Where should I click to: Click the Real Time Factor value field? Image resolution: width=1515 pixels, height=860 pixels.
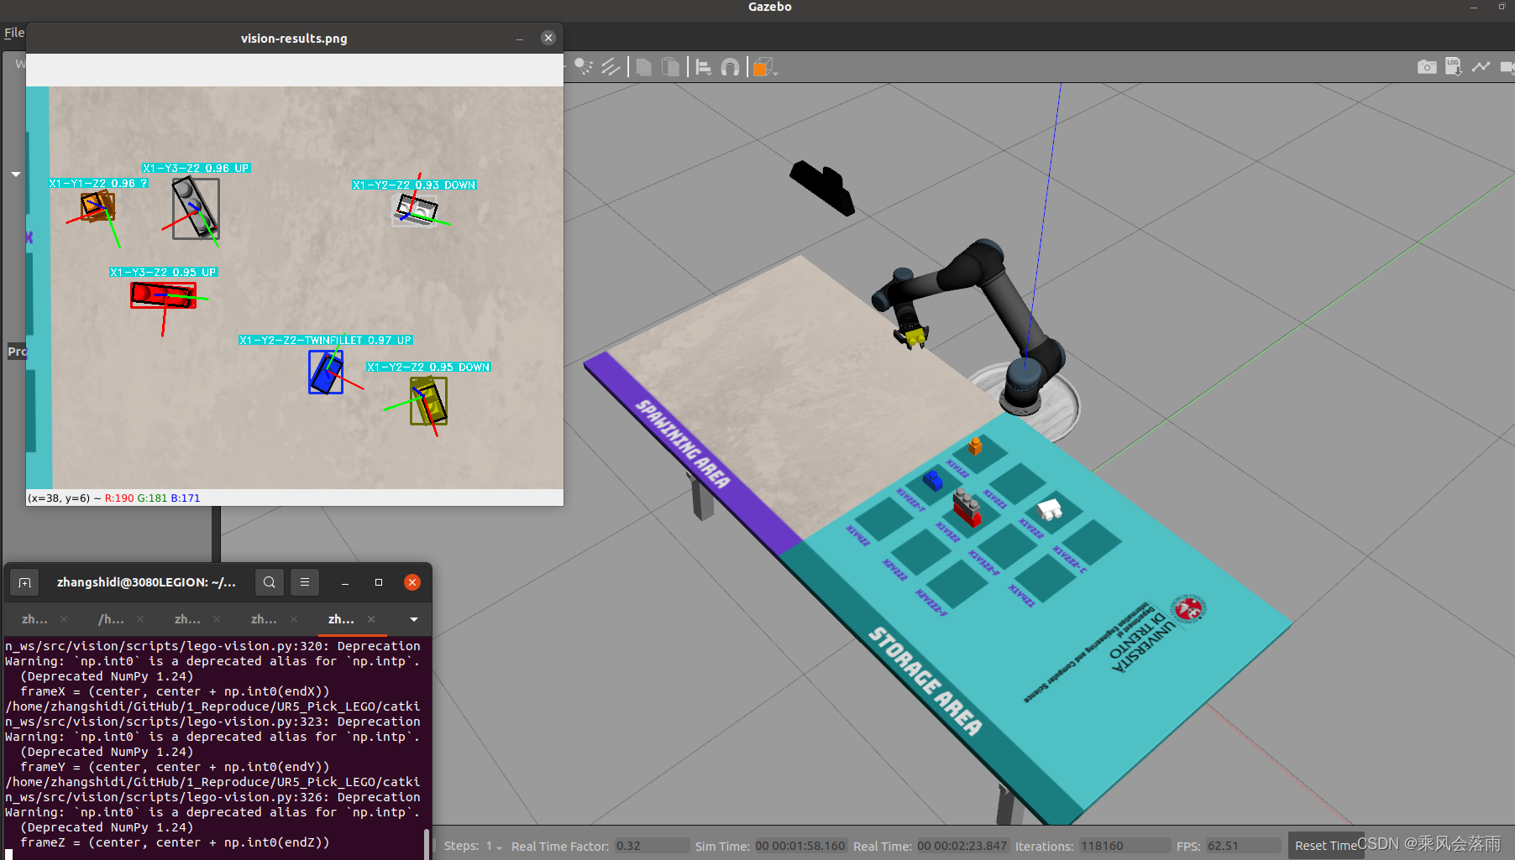point(652,846)
